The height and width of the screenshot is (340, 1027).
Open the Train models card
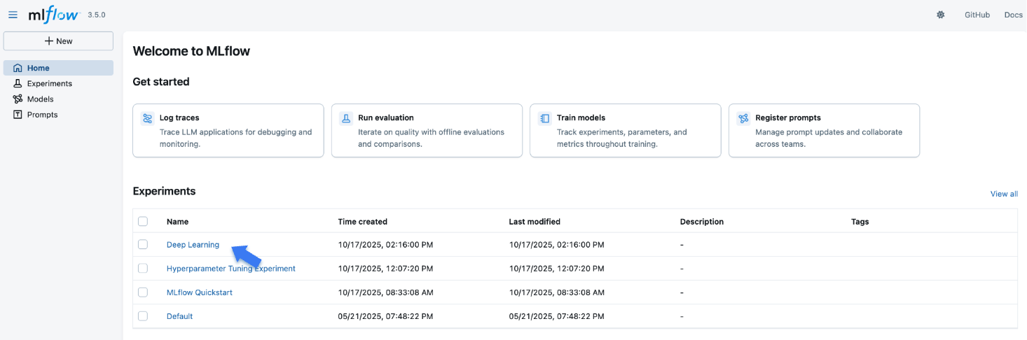pos(626,131)
